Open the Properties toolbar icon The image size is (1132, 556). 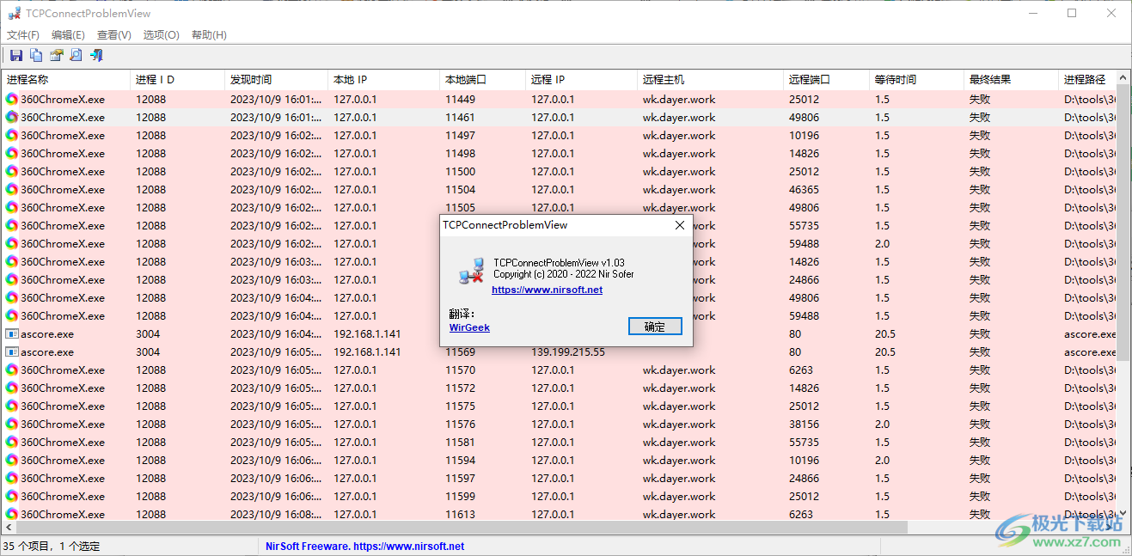coord(55,55)
